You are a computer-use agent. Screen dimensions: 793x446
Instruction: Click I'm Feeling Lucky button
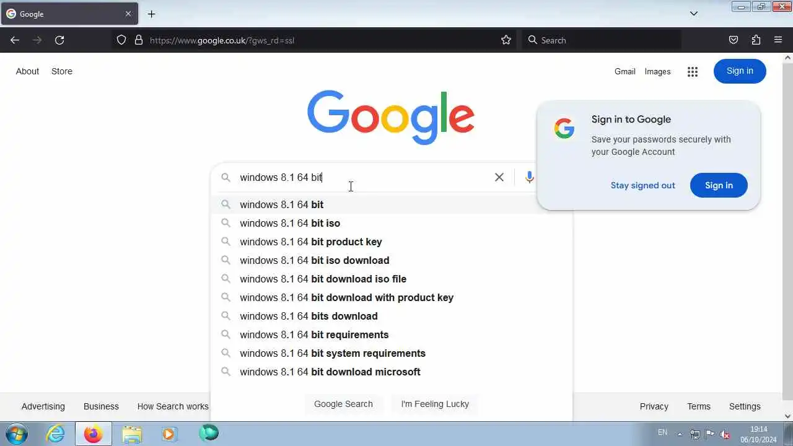[435, 404]
